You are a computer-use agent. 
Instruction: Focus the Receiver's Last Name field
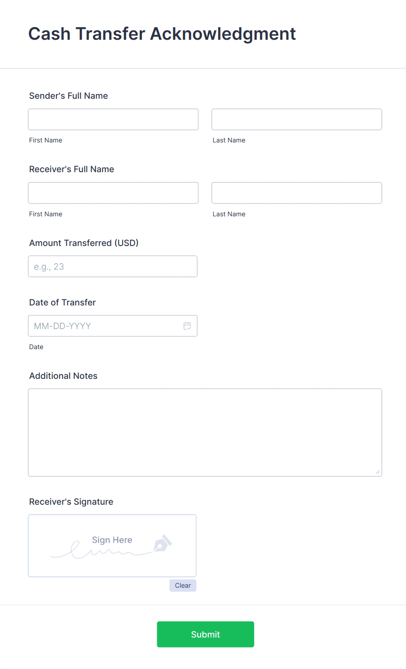296,193
